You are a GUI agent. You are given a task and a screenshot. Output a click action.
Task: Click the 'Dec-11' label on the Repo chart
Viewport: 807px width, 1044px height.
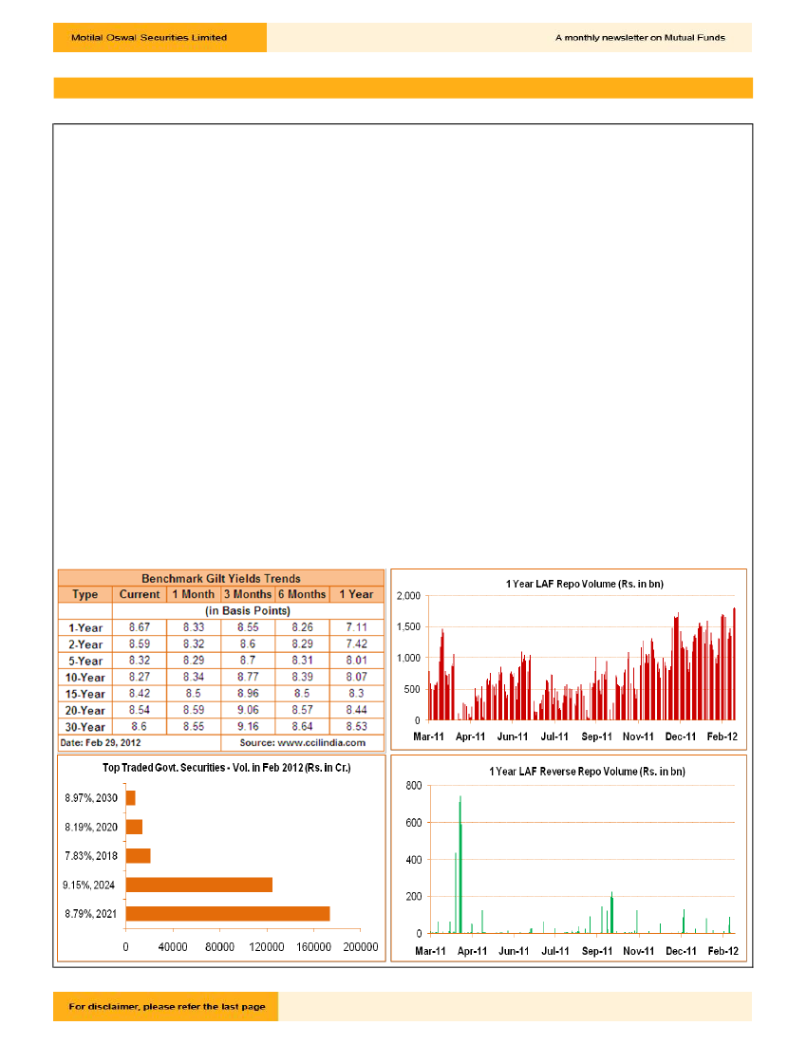coord(680,736)
